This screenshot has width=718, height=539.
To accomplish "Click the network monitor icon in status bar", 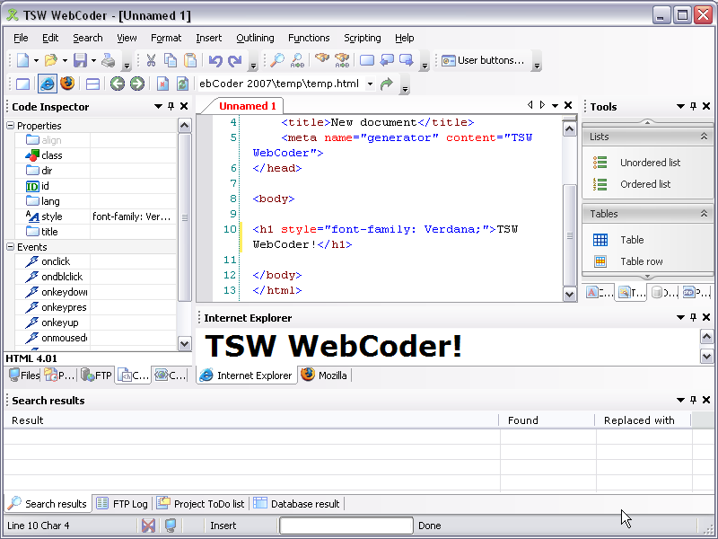I will click(x=171, y=526).
